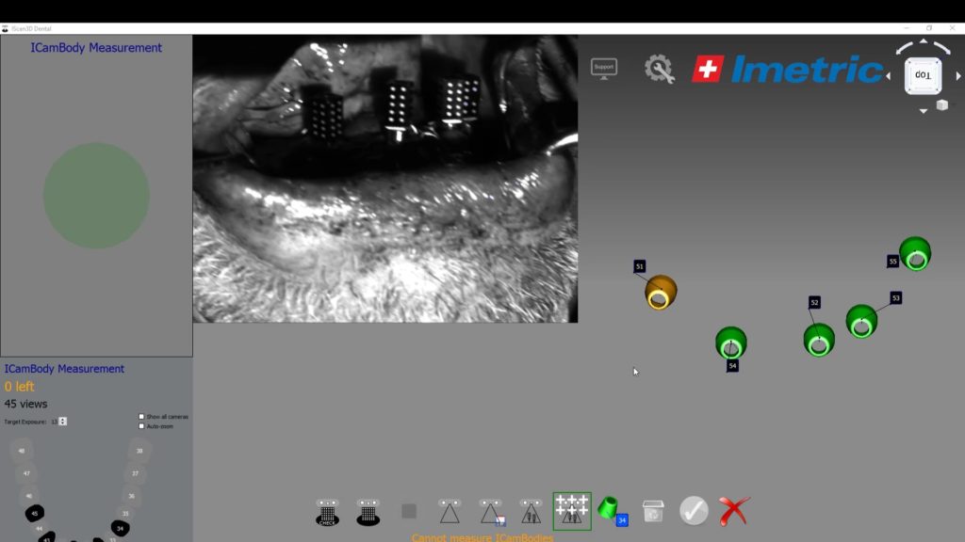Toggle the Auto-zoom checkbox
The width and height of the screenshot is (965, 542).
coord(141,426)
